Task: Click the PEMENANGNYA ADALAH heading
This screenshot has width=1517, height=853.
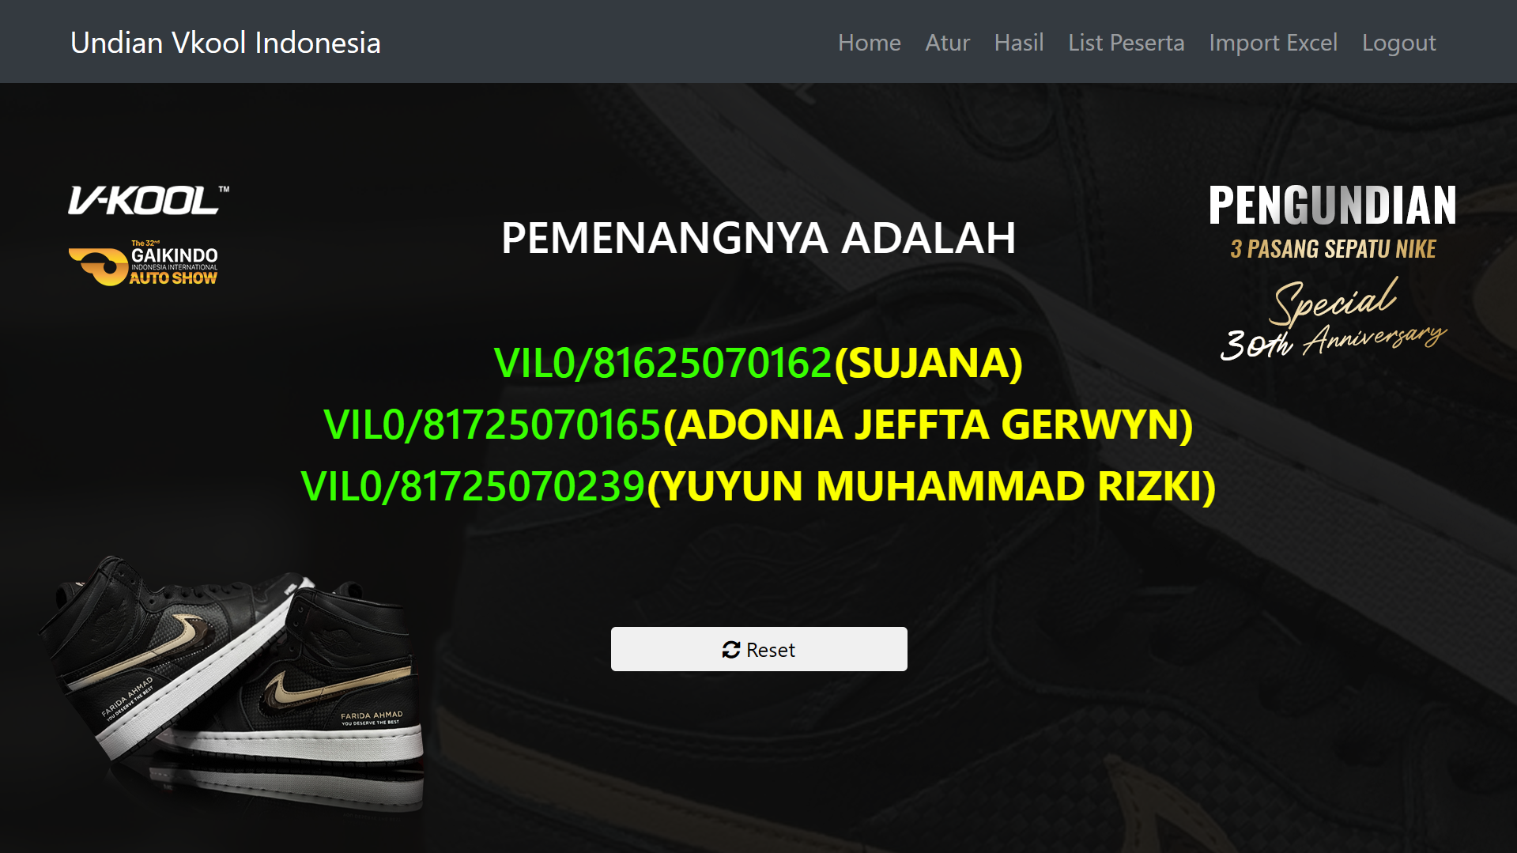Action: pyautogui.click(x=758, y=238)
